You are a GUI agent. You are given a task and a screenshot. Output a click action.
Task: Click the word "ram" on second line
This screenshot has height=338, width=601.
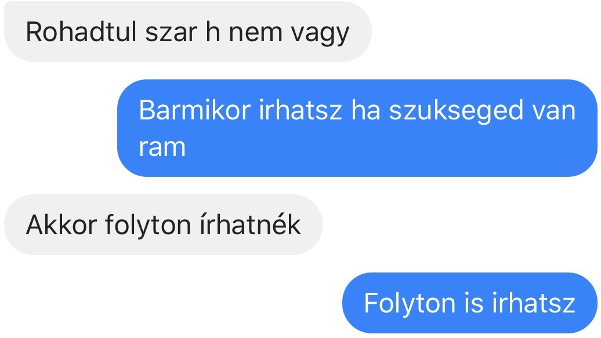[x=162, y=147]
